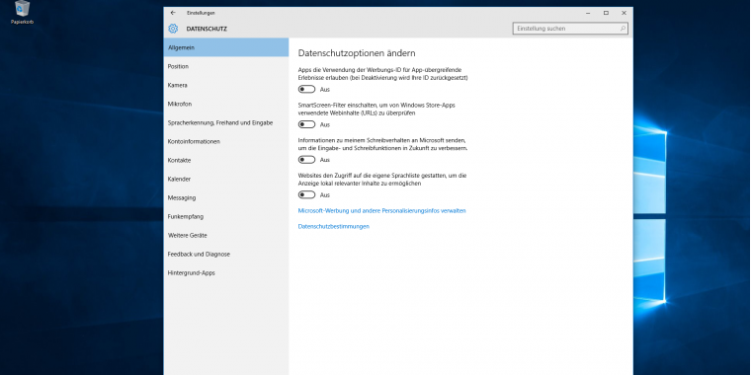The width and height of the screenshot is (751, 375).
Task: Click the search magnifier icon
Action: (623, 29)
